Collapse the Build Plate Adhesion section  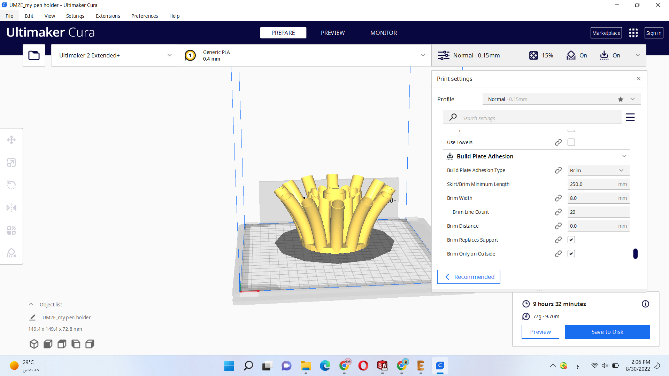624,156
